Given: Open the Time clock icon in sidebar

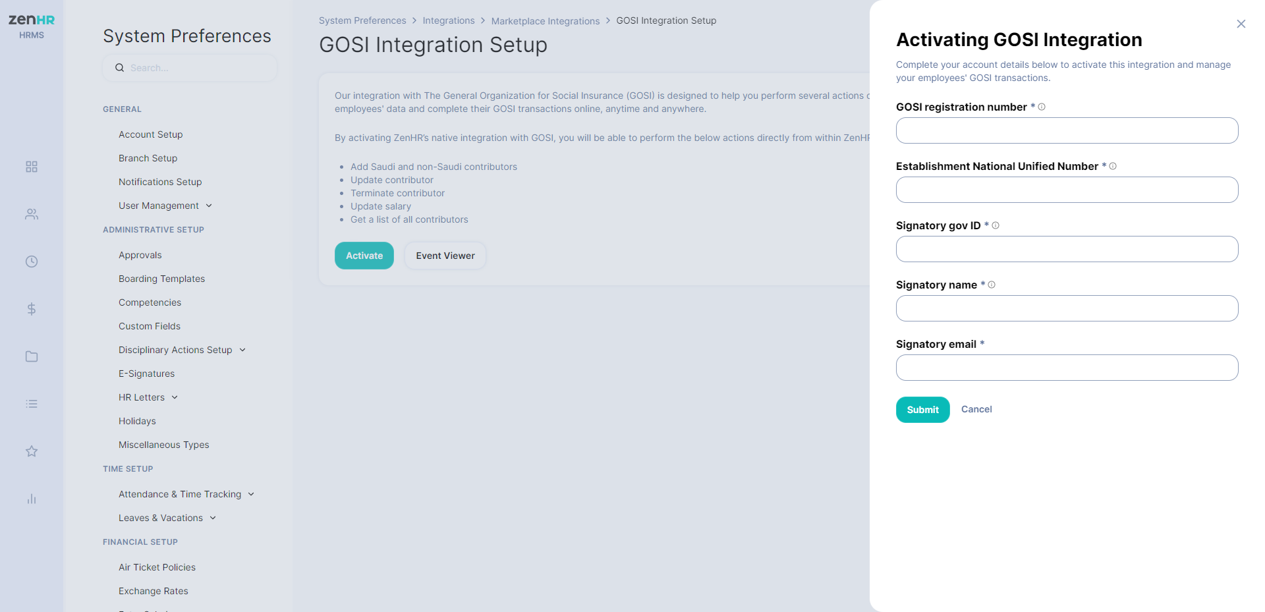Looking at the screenshot, I should (x=31, y=262).
